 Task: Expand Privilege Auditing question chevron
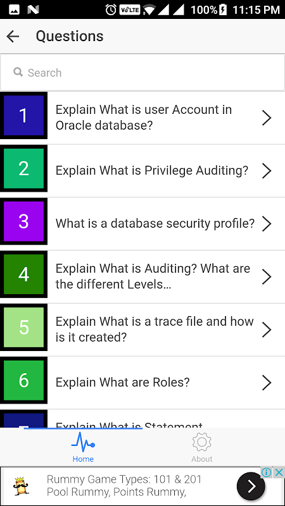coord(266,171)
